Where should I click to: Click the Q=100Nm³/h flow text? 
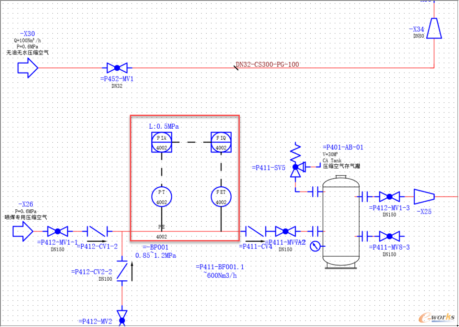point(27,40)
